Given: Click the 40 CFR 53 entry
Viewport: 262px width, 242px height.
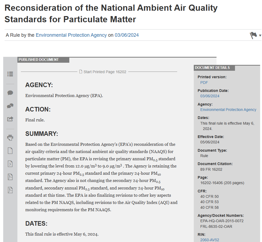Looking at the screenshot, I should [x=209, y=202].
